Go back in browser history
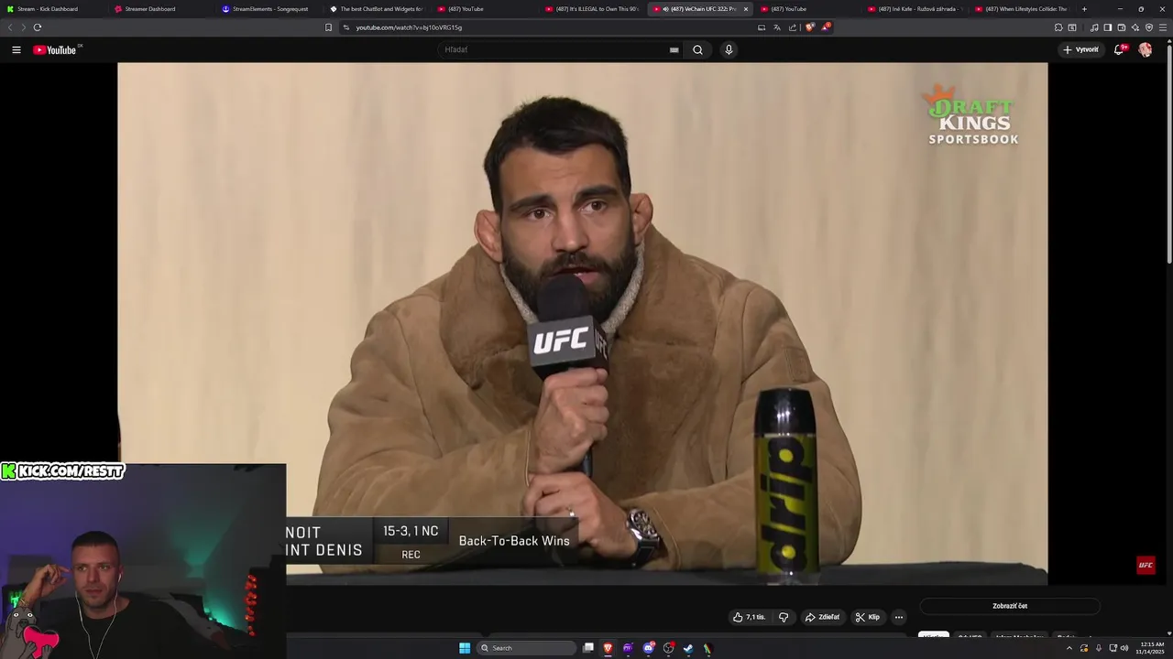Screen dimensions: 1173x659 point(10,27)
